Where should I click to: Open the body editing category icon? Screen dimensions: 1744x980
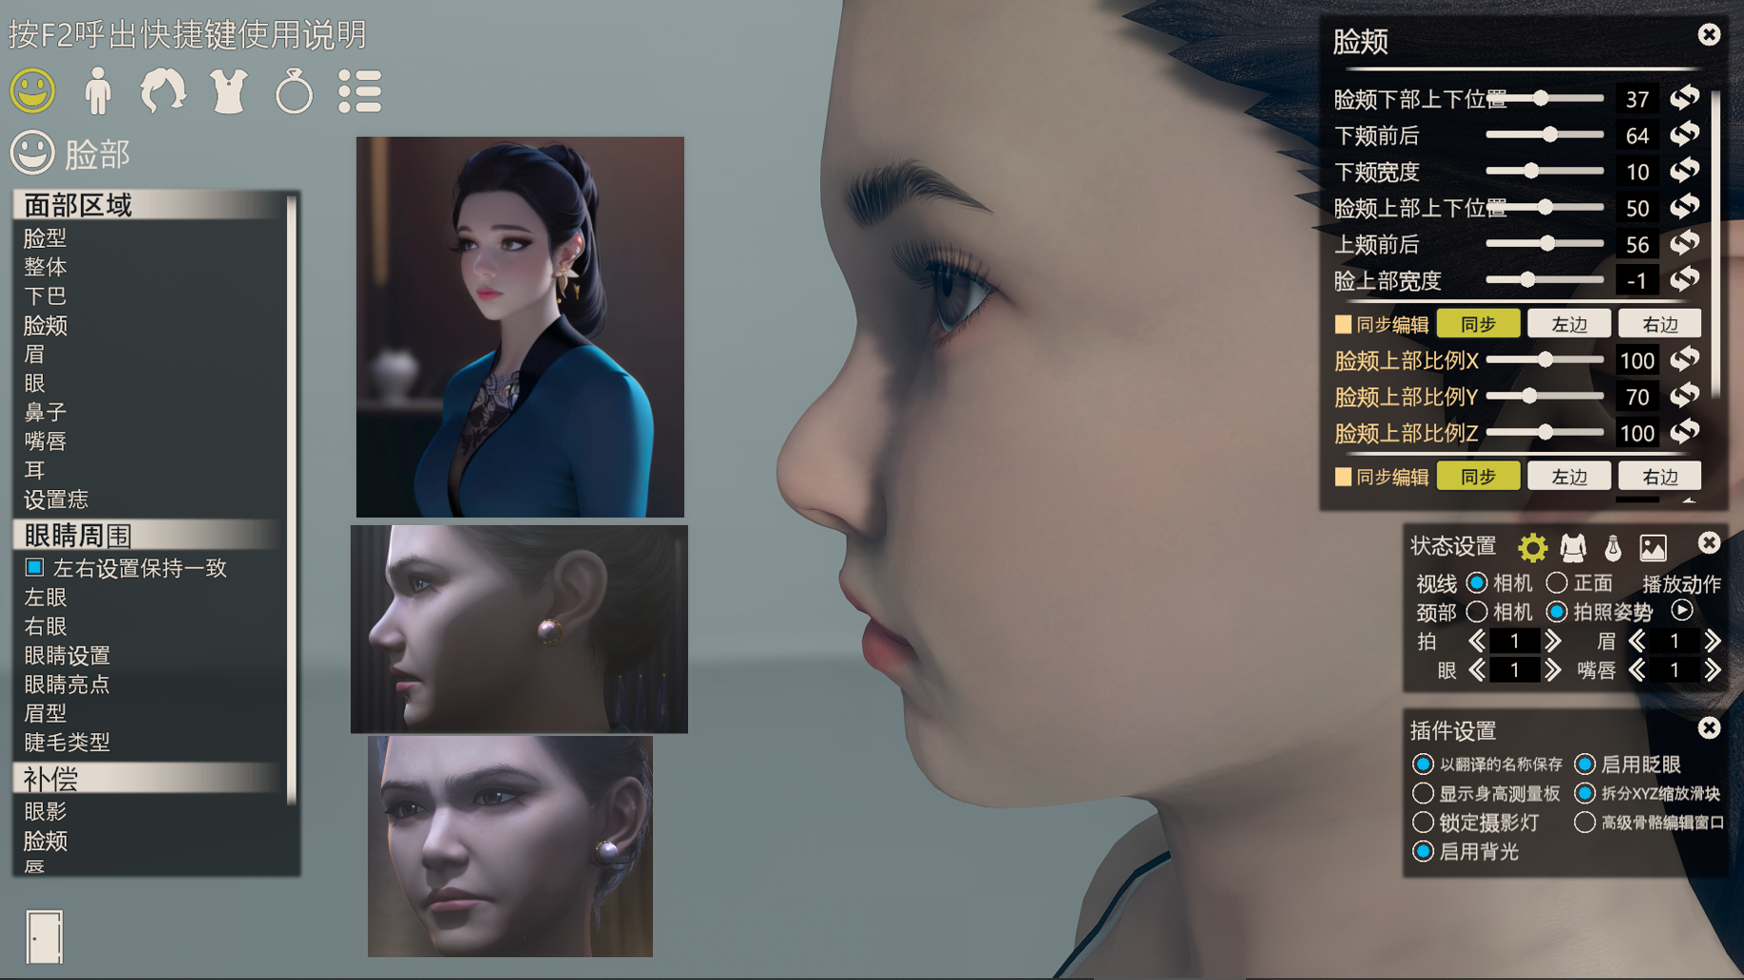click(98, 91)
